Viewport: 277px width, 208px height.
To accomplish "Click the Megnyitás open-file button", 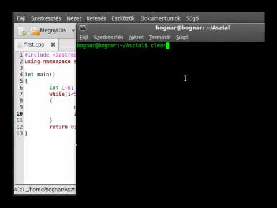I will (x=49, y=31).
